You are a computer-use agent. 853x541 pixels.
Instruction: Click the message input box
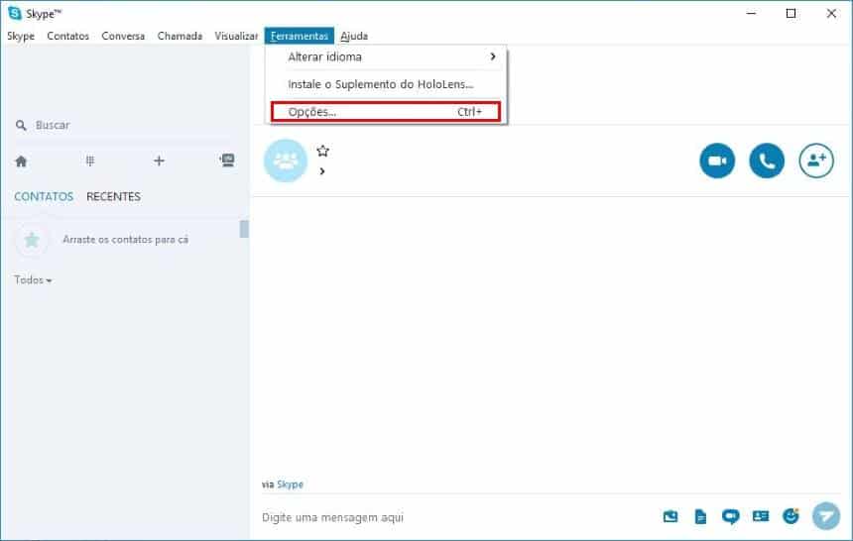pos(457,517)
